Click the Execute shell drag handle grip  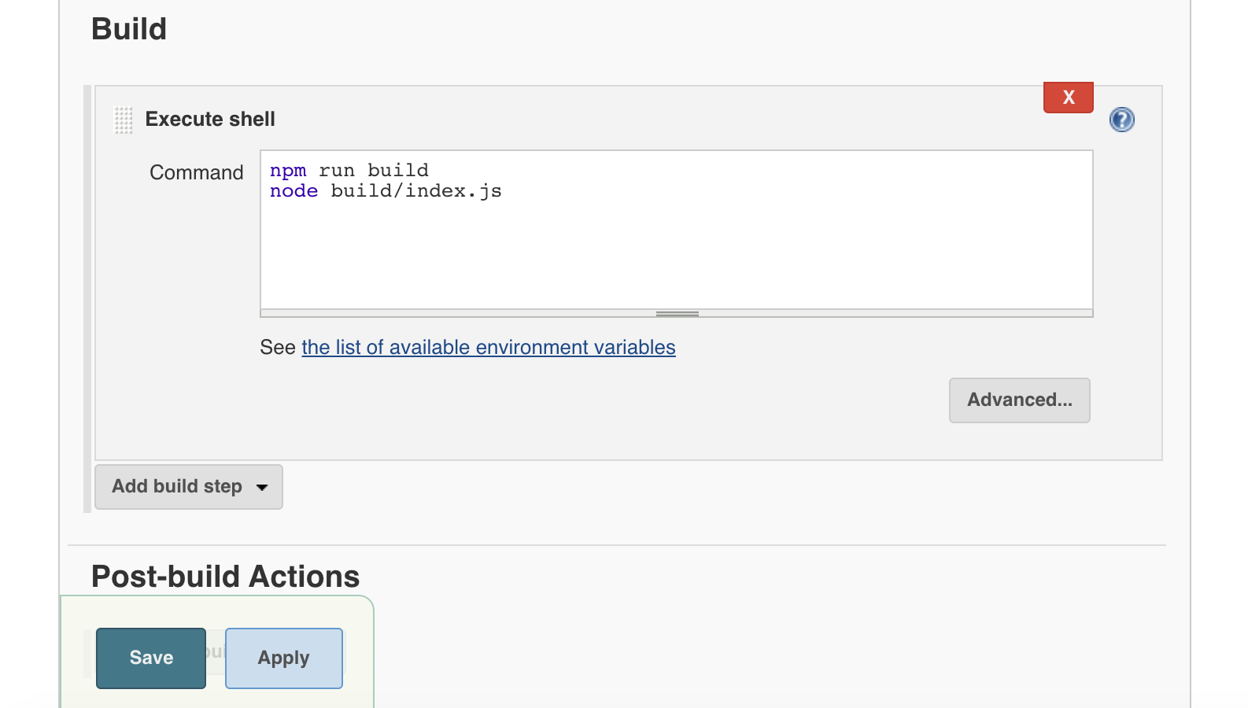click(x=124, y=120)
